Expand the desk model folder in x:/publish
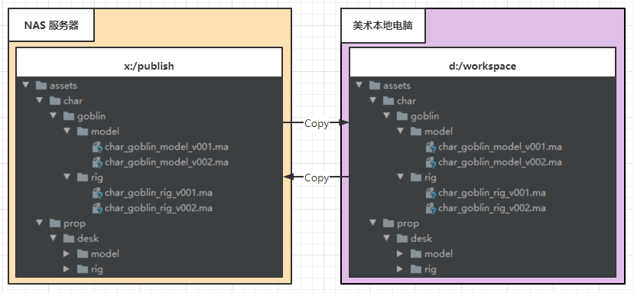 (67, 254)
